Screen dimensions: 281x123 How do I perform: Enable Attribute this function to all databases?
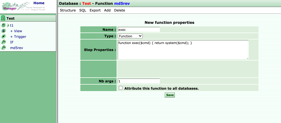coord(121,88)
